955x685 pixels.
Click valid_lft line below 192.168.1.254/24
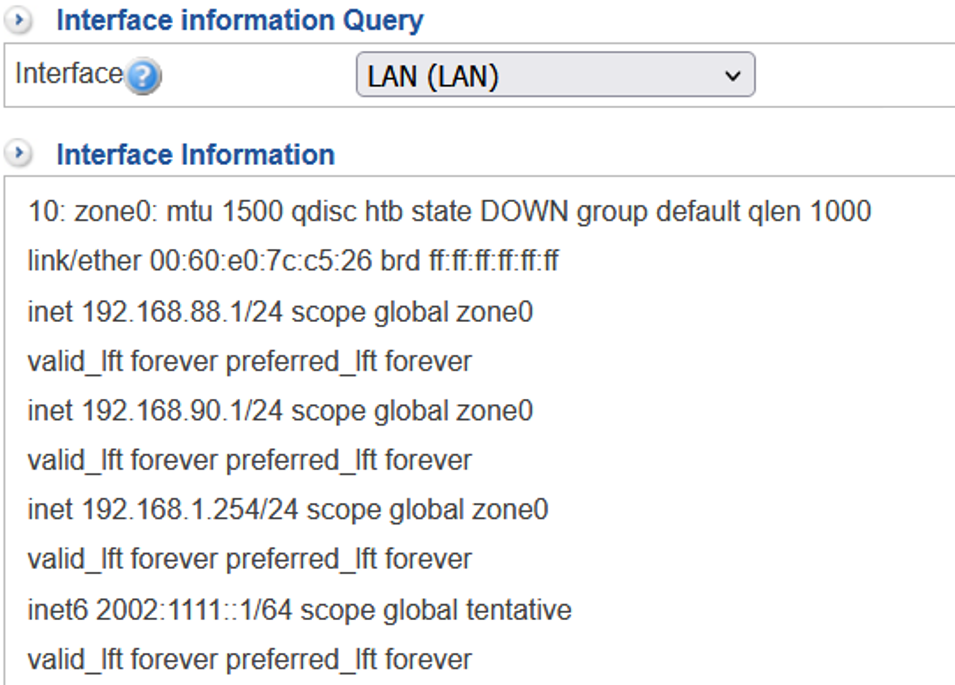250,559
